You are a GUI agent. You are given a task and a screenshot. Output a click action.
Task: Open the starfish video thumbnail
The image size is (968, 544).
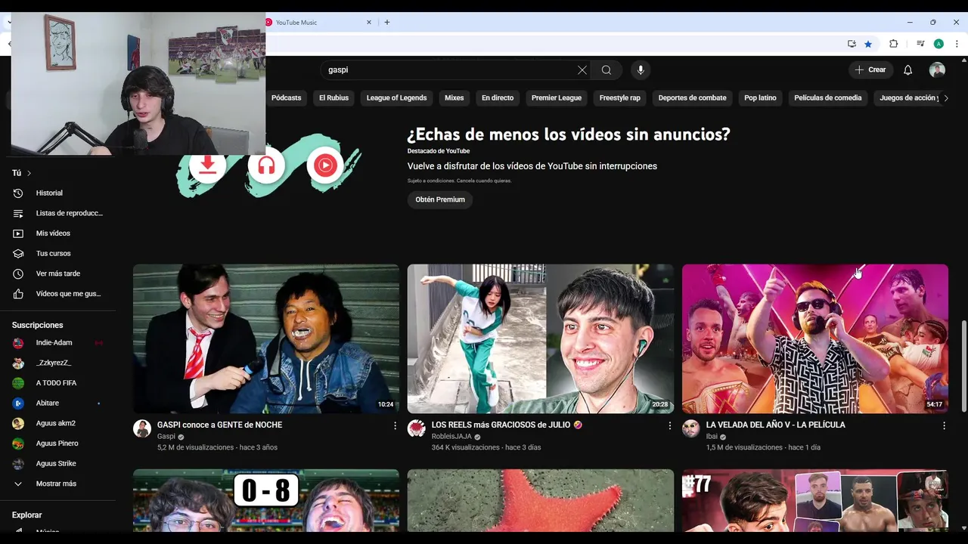(541, 500)
